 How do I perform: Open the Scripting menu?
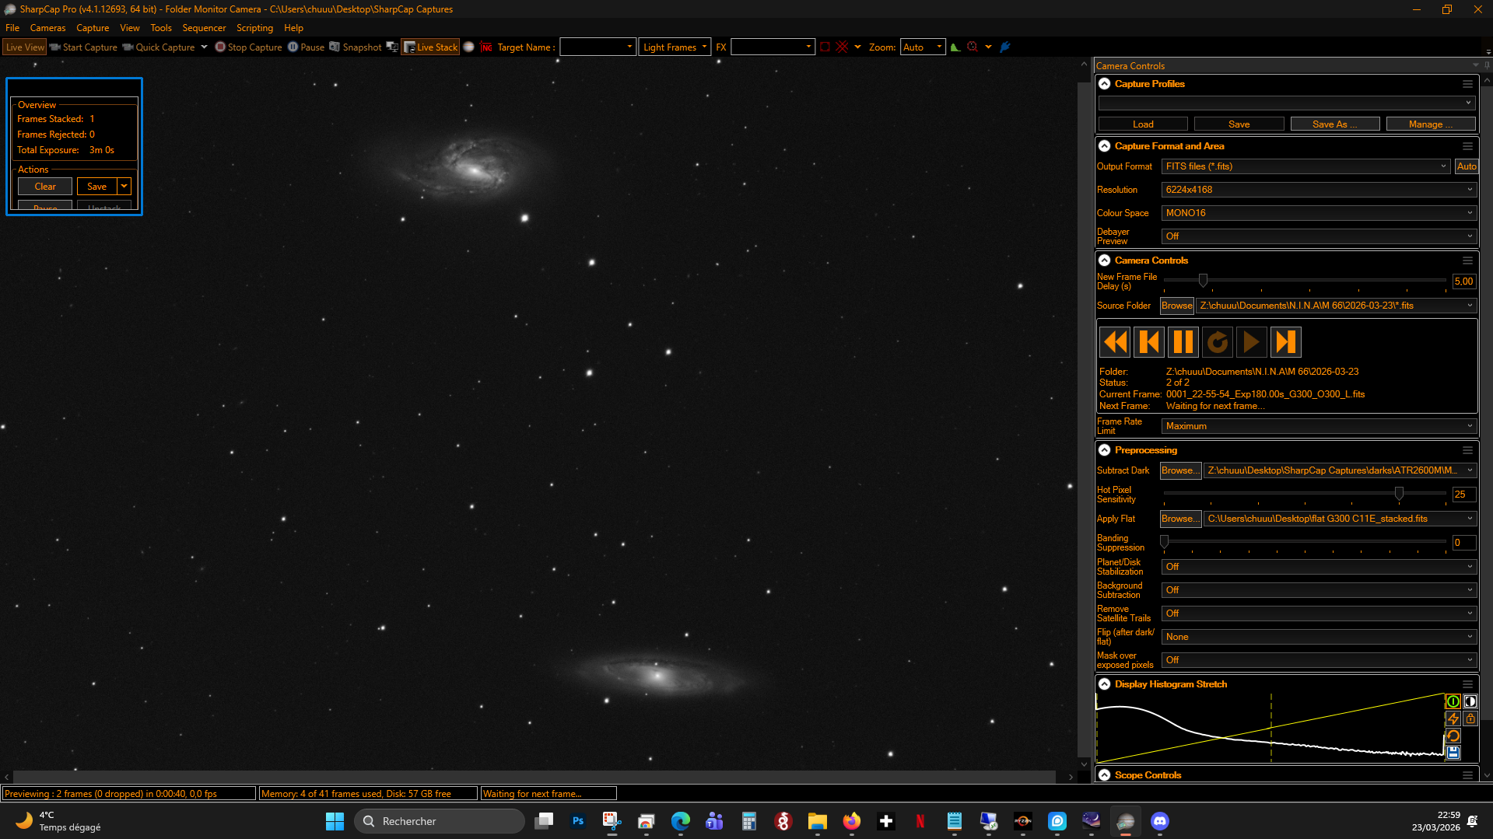click(x=254, y=28)
